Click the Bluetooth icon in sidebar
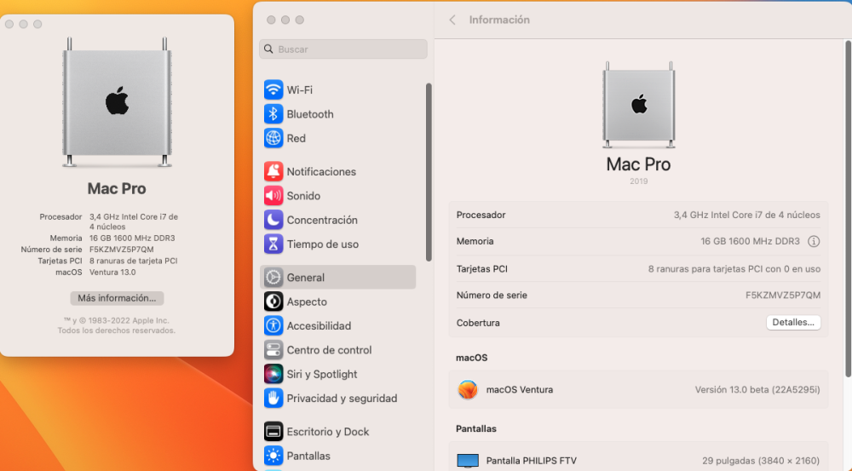Screen dimensions: 852x471 273,114
